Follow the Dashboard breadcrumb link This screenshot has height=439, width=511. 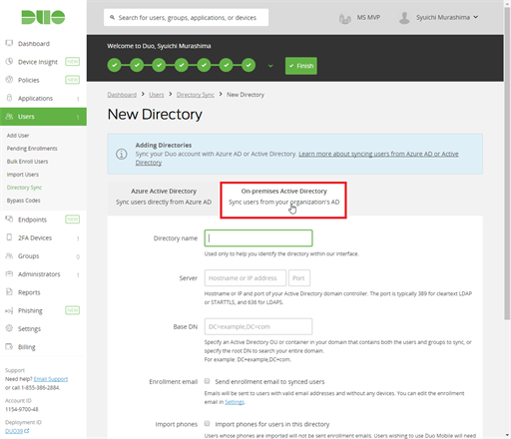[x=122, y=95]
